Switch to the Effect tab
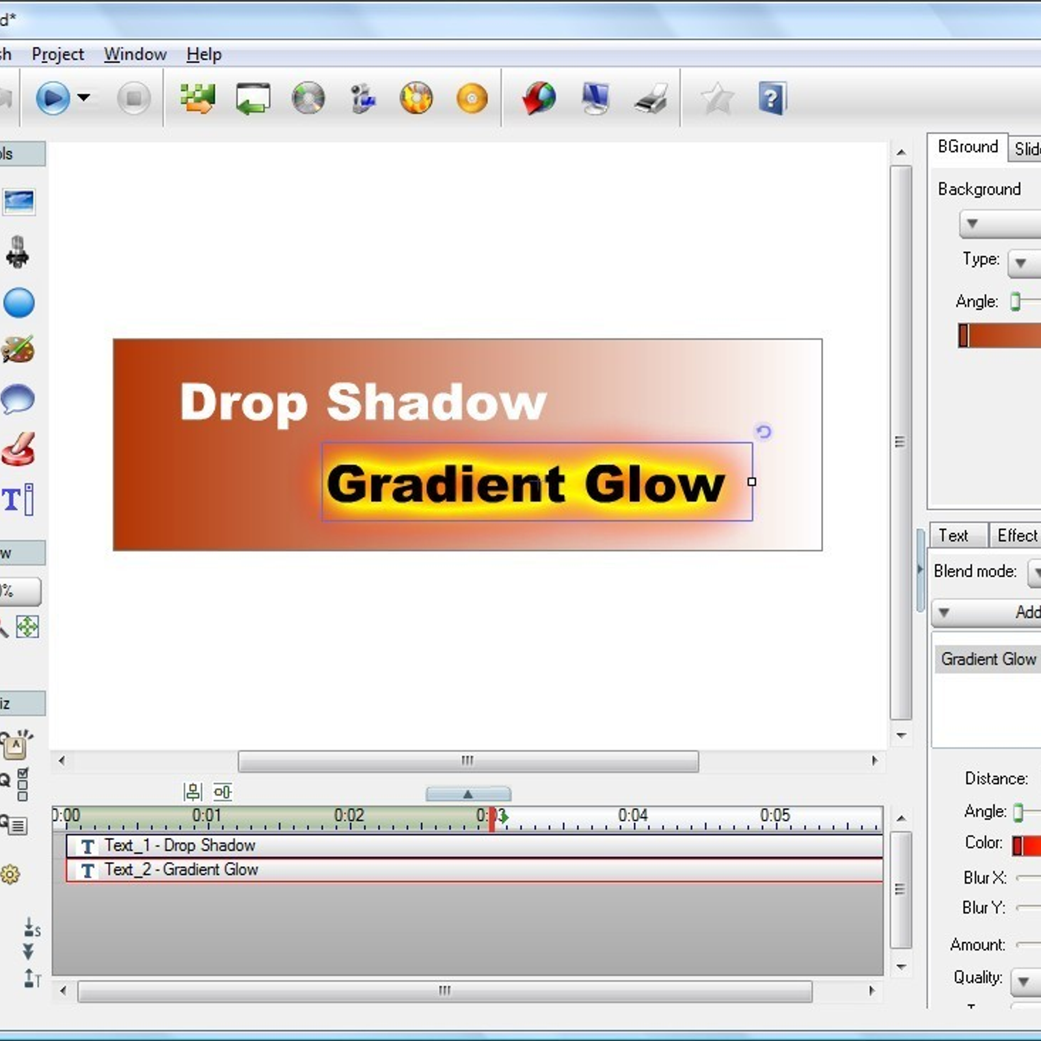 (x=1016, y=535)
